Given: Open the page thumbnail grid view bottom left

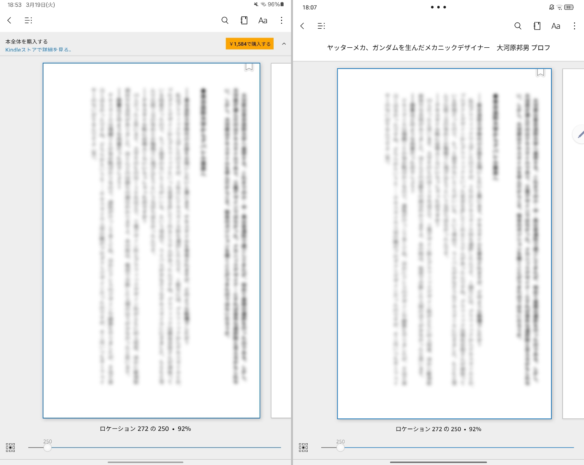Looking at the screenshot, I should click(10, 448).
